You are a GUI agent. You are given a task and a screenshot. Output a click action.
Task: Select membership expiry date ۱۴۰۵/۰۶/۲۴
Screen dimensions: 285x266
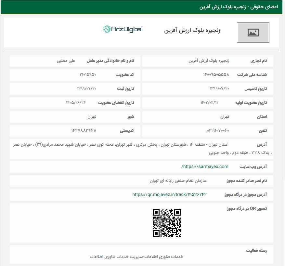(76, 102)
